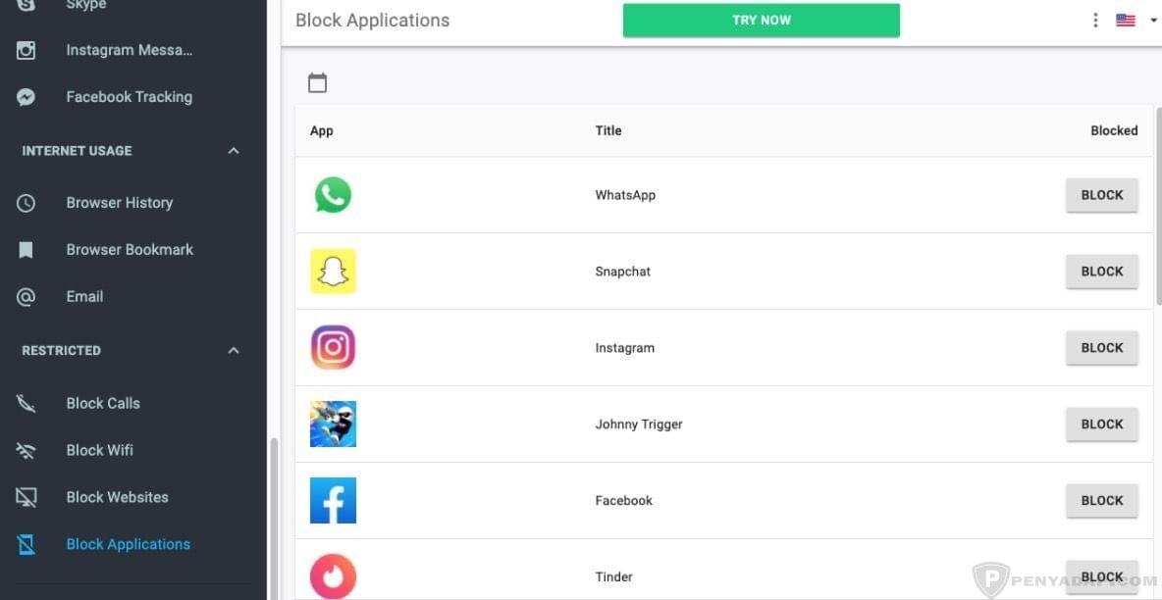Click the WhatsApp app icon

pos(333,195)
